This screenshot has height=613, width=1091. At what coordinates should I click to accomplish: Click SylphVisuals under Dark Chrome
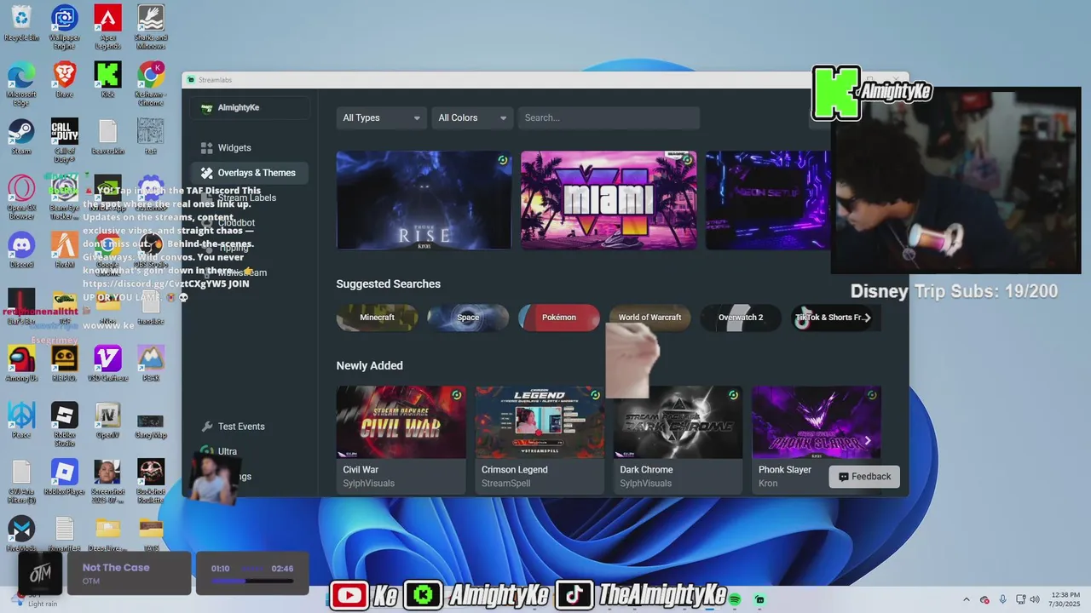coord(645,484)
